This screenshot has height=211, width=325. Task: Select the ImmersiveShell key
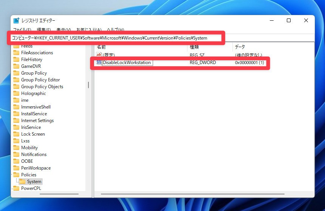point(36,107)
